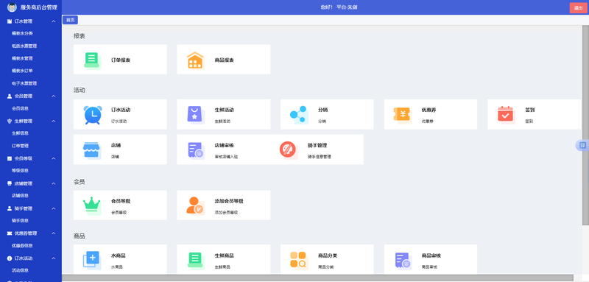Screen dimensions: 589x282
Task: Select the 分销 share icon
Action: (x=299, y=115)
